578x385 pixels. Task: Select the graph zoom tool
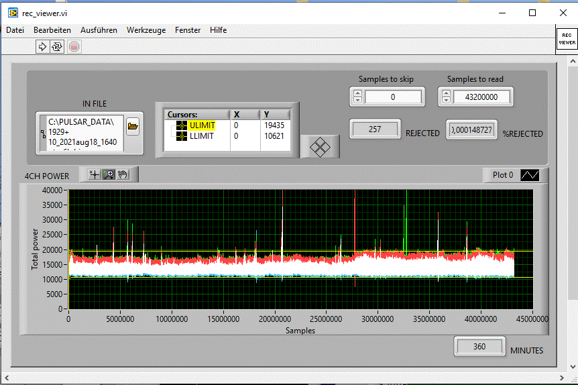109,174
